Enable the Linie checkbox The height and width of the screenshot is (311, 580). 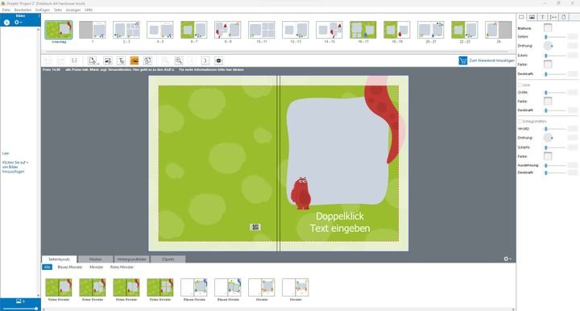click(x=520, y=85)
